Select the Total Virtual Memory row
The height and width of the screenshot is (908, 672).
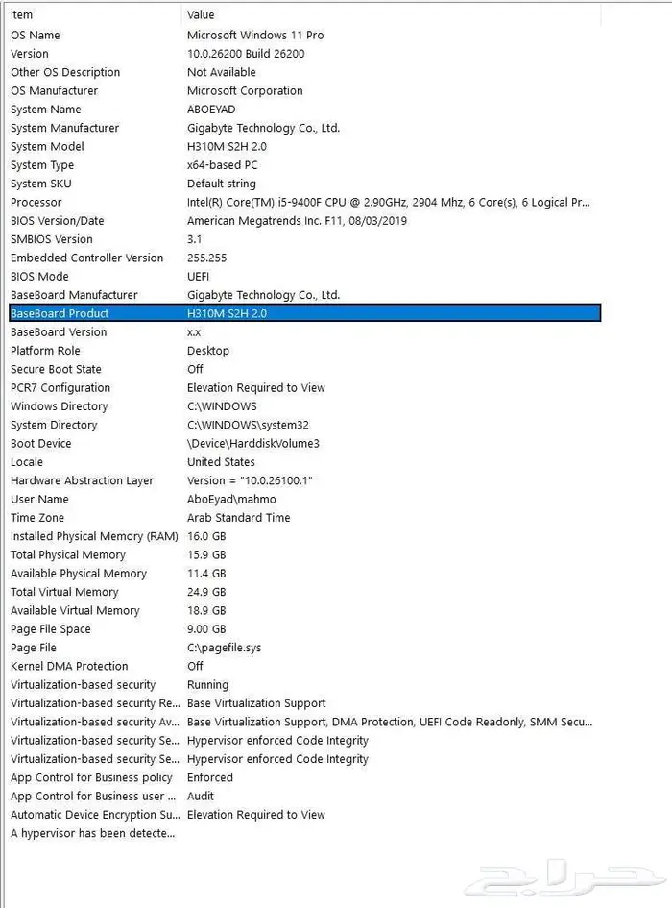305,592
